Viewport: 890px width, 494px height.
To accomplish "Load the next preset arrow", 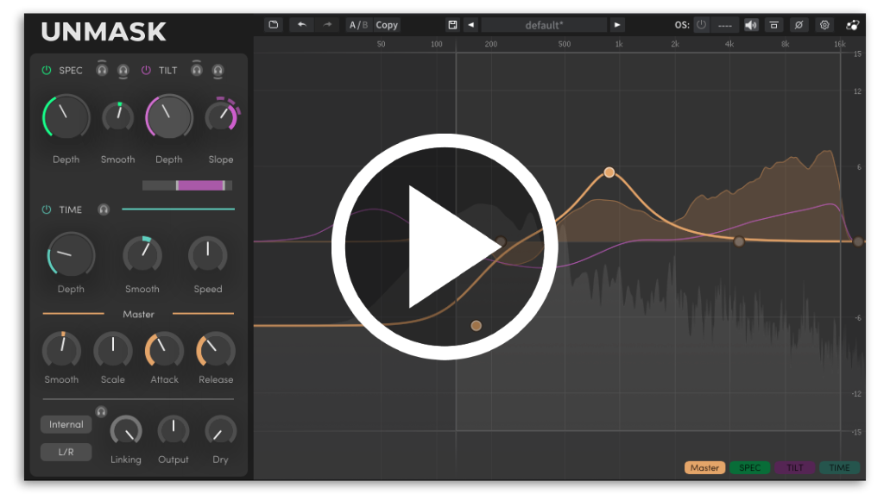I will 617,25.
